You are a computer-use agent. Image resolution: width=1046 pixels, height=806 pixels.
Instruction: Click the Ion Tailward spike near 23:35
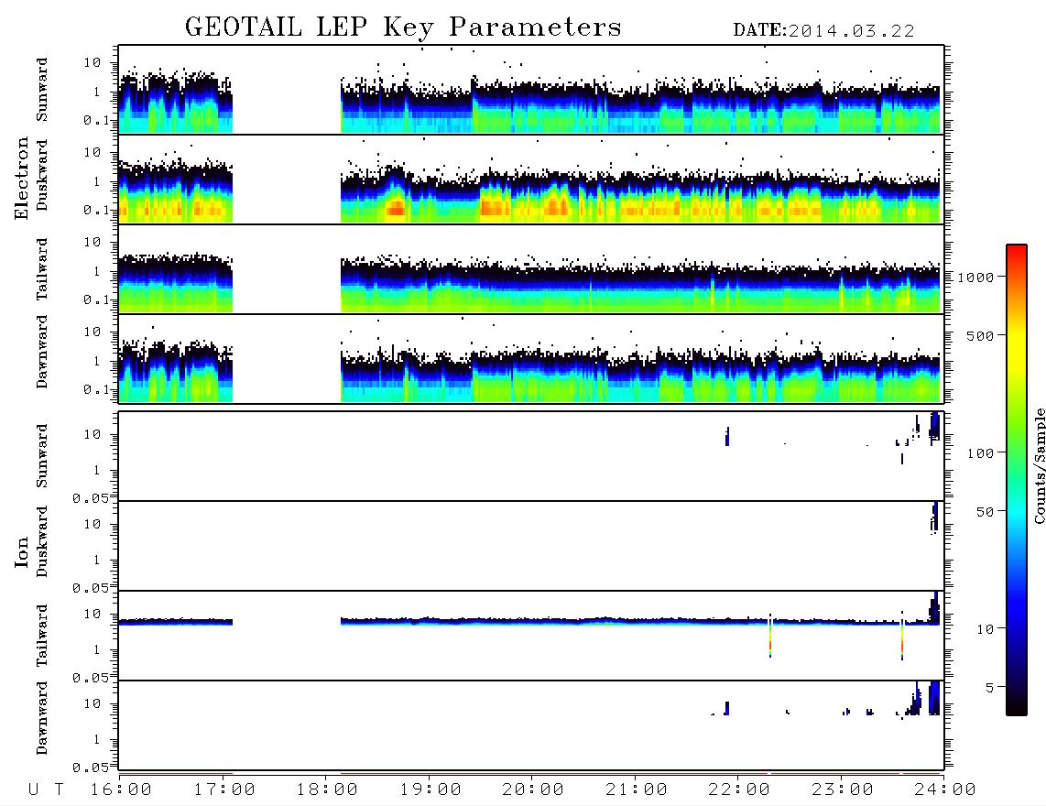pos(902,636)
